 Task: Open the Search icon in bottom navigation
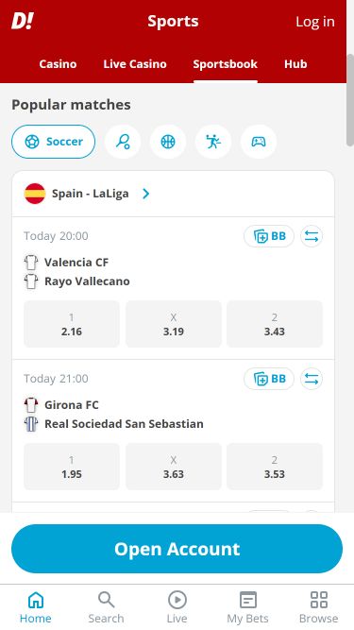point(106,600)
